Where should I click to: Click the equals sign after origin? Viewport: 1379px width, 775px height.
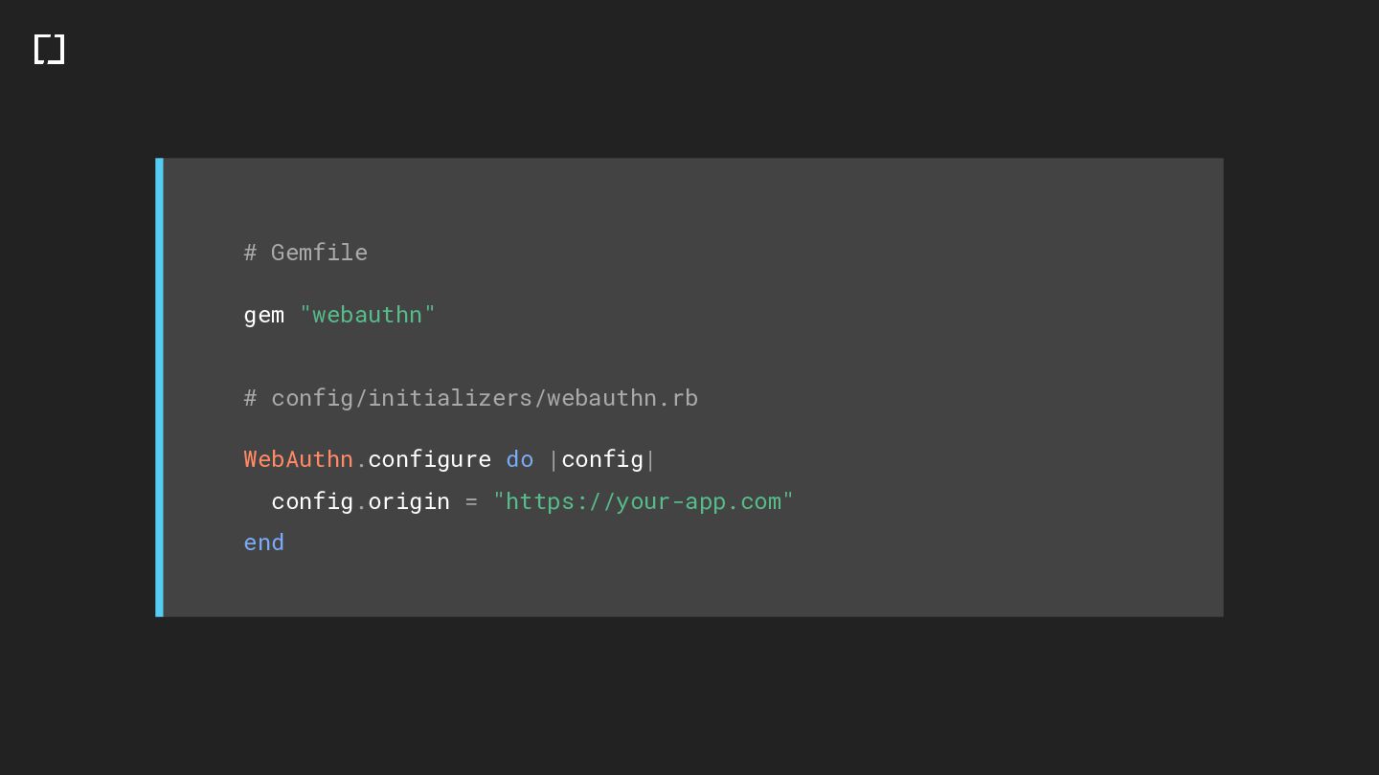471,501
